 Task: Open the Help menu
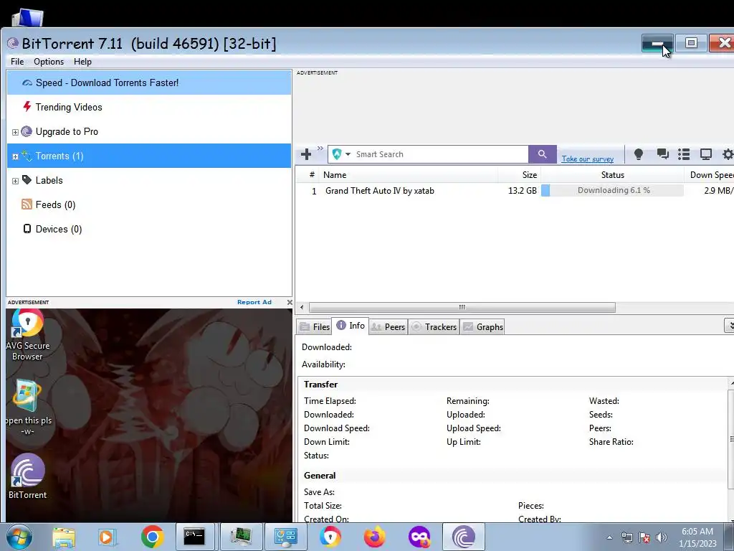[x=82, y=62]
